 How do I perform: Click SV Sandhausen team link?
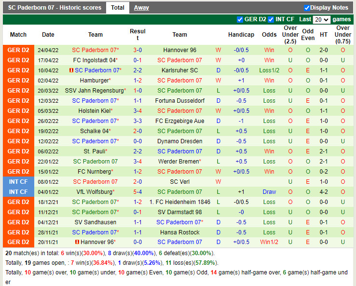(96, 222)
